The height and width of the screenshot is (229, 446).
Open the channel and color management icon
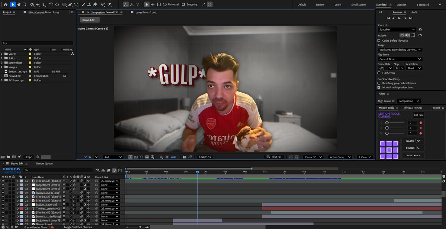click(x=161, y=157)
